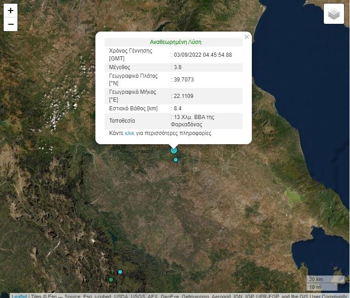Click the green earthquake marker at bottom left
Screen dimensions: 350x298
pos(111,280)
